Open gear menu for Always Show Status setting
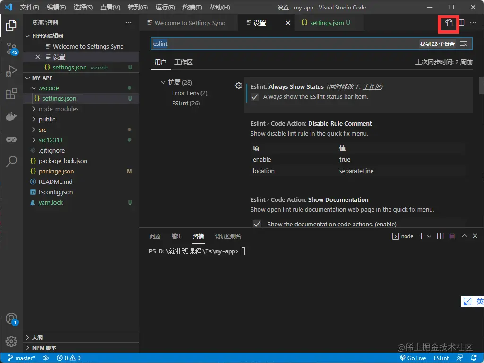 [239, 86]
